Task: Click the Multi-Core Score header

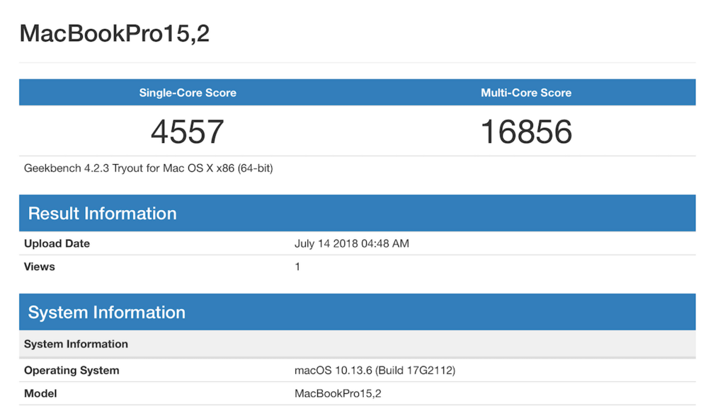Action: 526,93
